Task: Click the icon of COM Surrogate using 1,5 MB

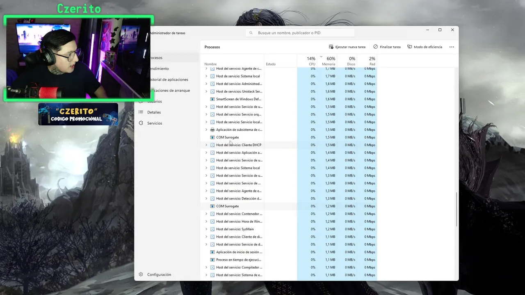Action: coord(212,137)
